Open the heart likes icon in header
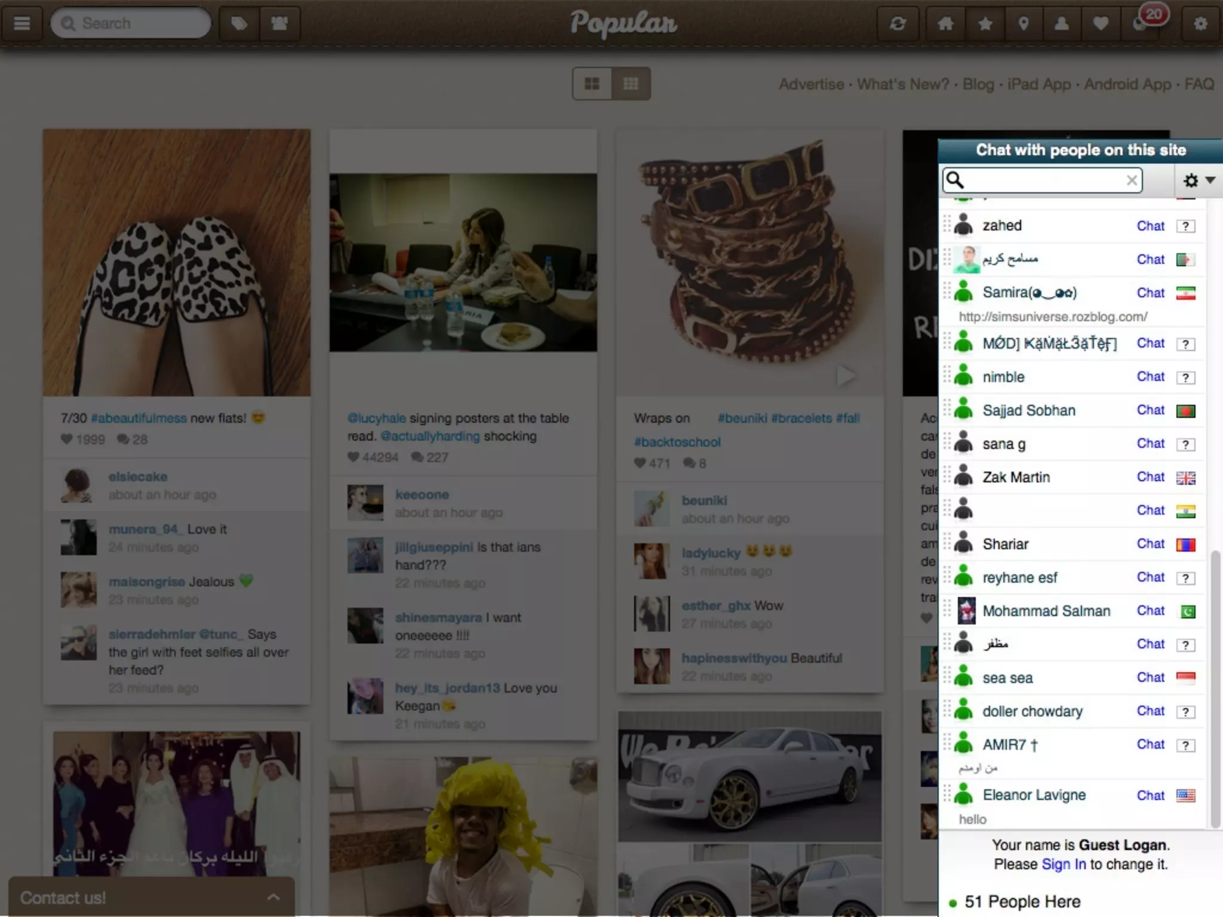Viewport: 1223px width, 917px height. (x=1101, y=23)
